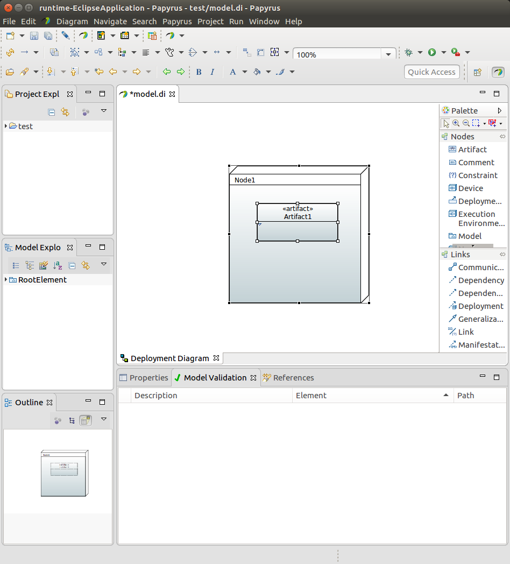Screen dimensions: 510x564
Task: Open the 100% zoom combo box dropdown
Action: (x=388, y=55)
